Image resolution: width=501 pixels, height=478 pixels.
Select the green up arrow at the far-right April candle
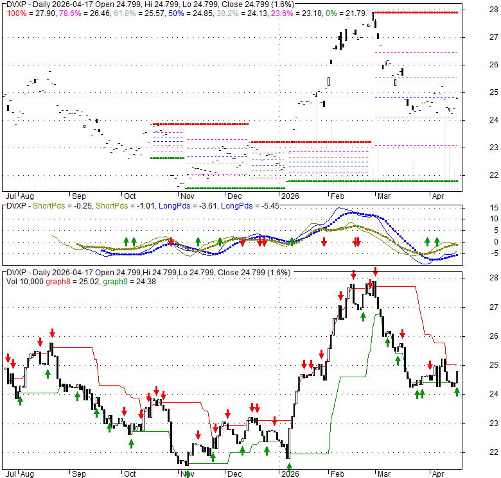tap(457, 391)
